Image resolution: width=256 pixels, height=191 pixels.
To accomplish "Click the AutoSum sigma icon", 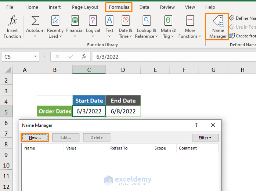I will (35, 21).
